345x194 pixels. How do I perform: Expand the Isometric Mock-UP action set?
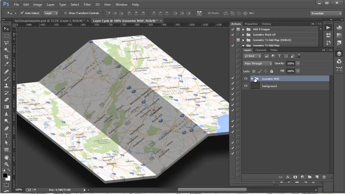coord(243,35)
